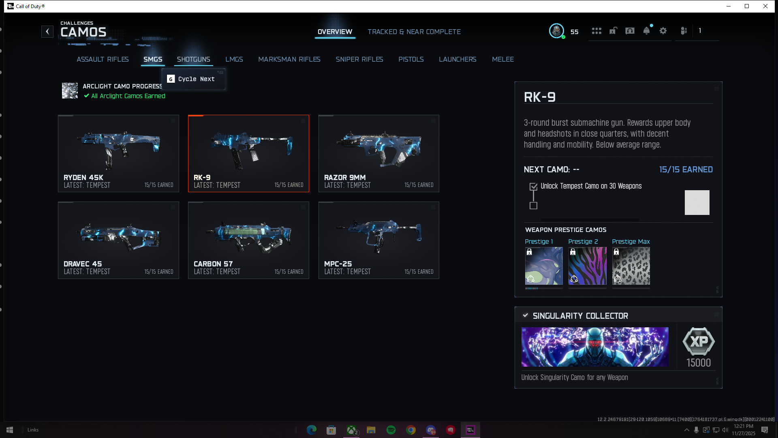Open the Xbox app from the taskbar
The width and height of the screenshot is (778, 438).
[x=351, y=430]
